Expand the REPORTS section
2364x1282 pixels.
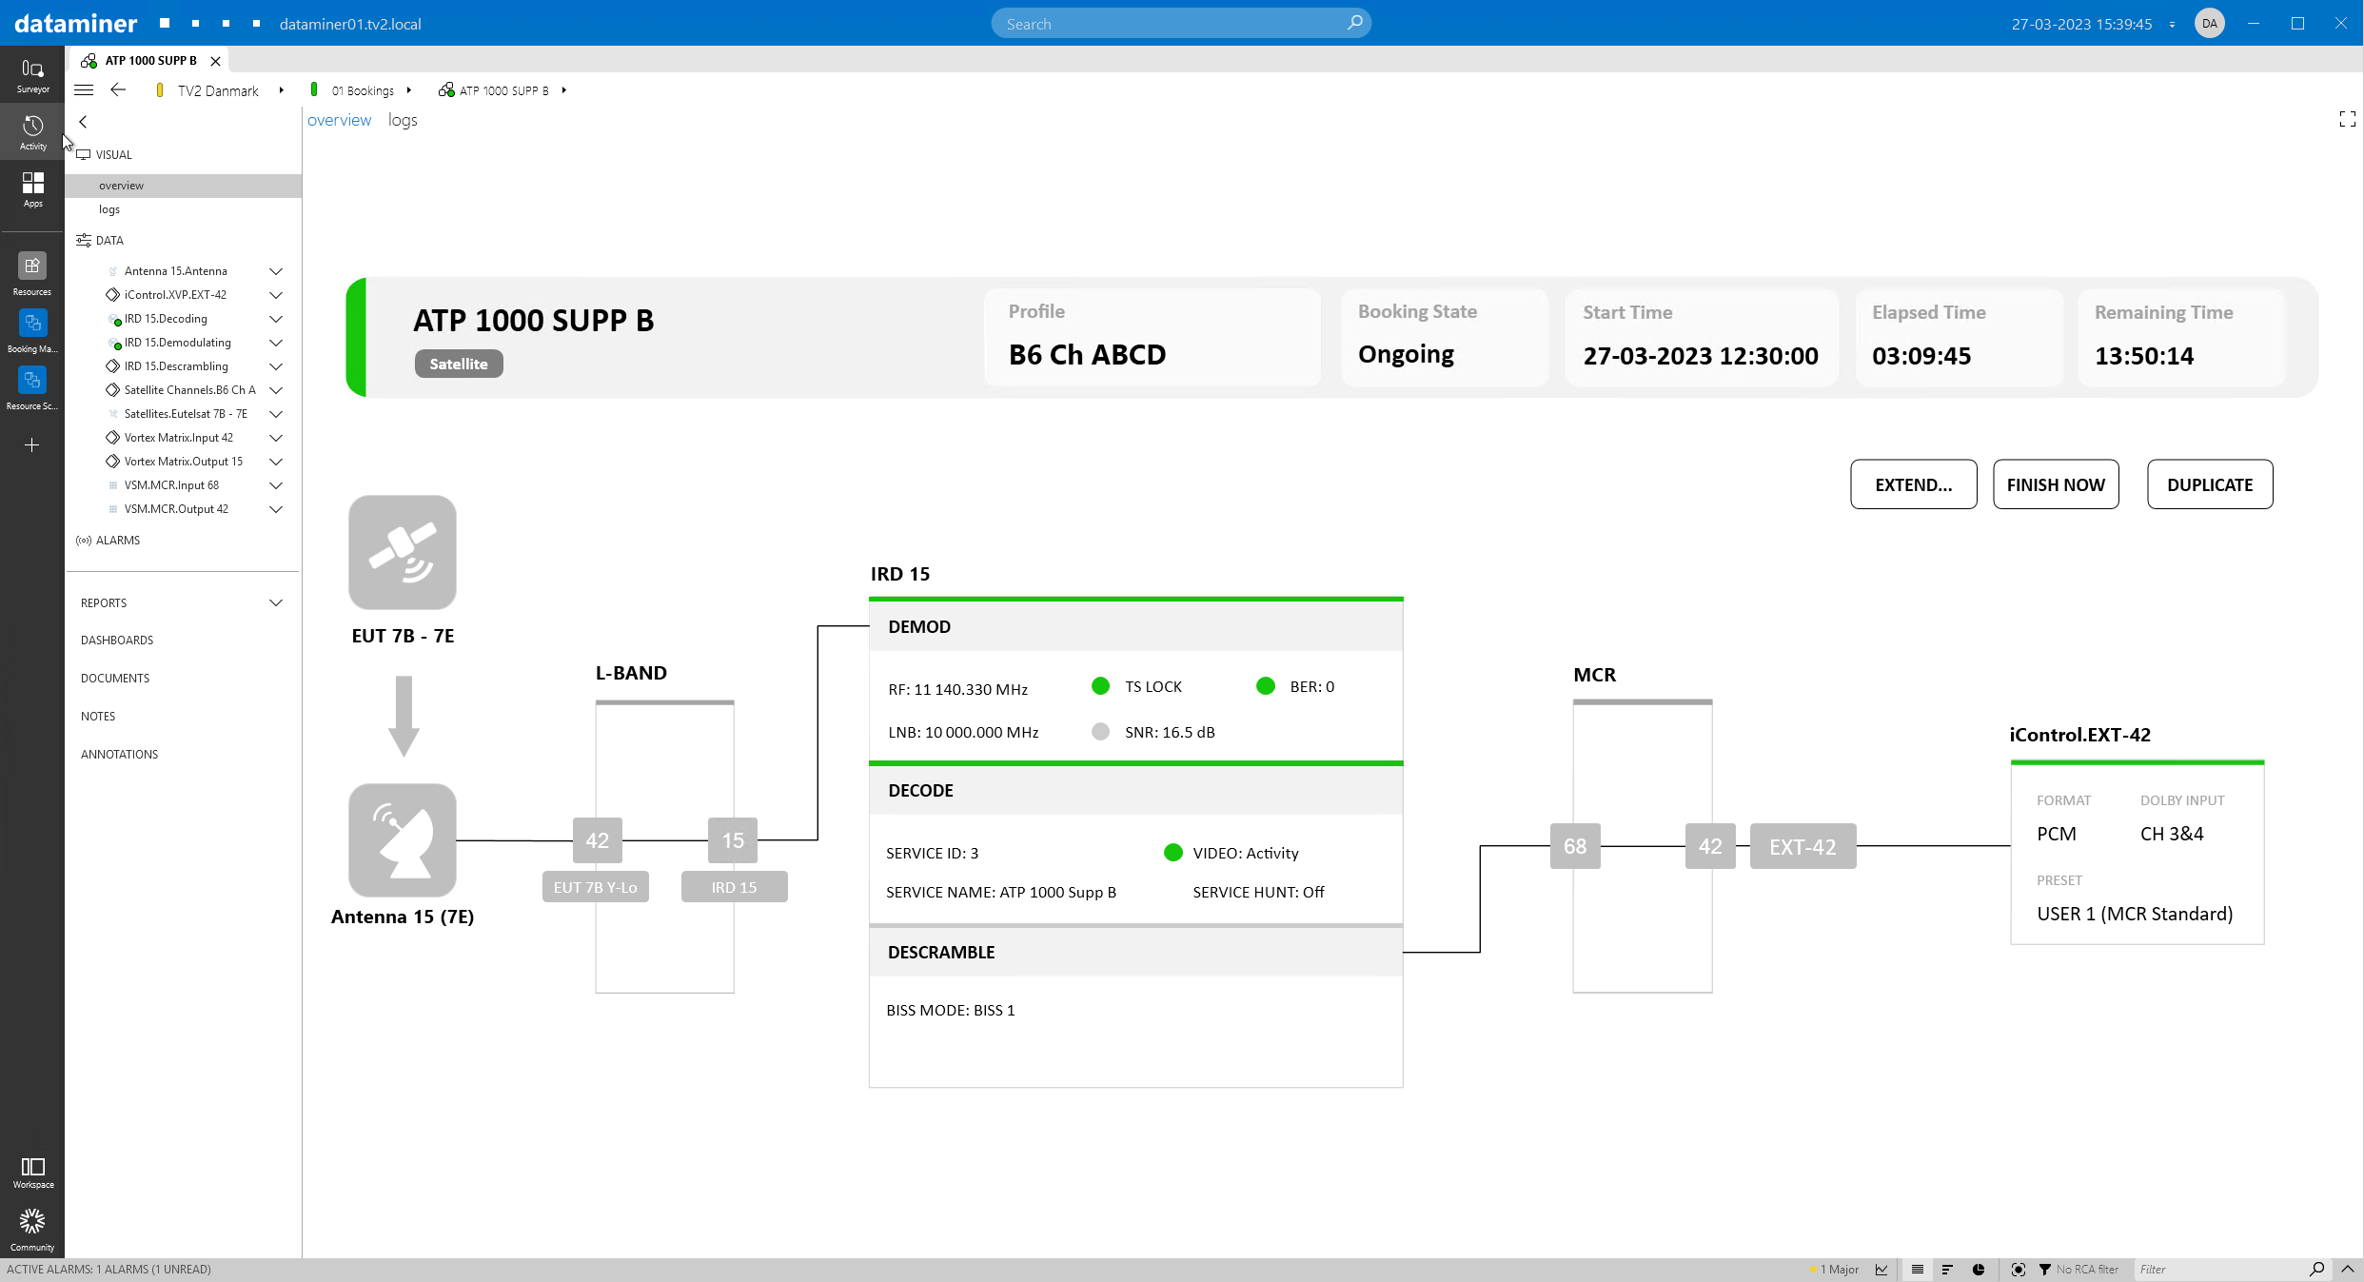(276, 602)
